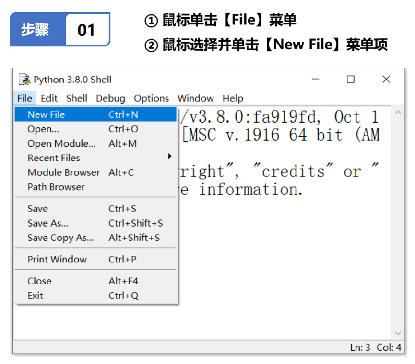Image resolution: width=415 pixels, height=364 pixels.
Task: Select Print Window menu item
Action: (x=95, y=260)
